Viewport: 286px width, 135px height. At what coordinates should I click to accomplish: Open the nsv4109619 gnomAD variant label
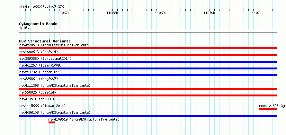tap(84, 119)
